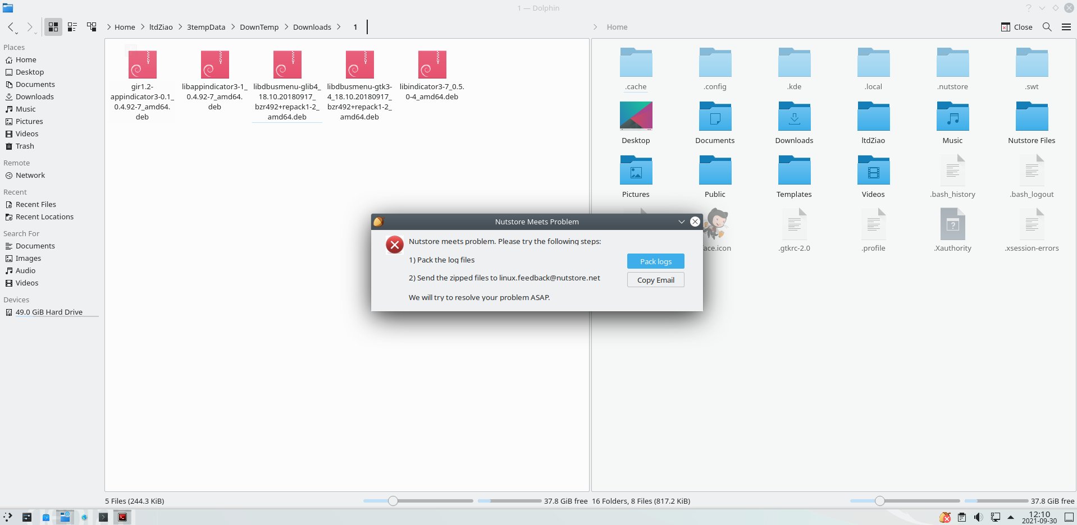Select Downloads in the breadcrumb path

click(x=312, y=27)
